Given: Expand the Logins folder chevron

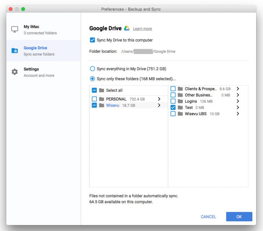Looking at the screenshot, I should tap(238, 101).
